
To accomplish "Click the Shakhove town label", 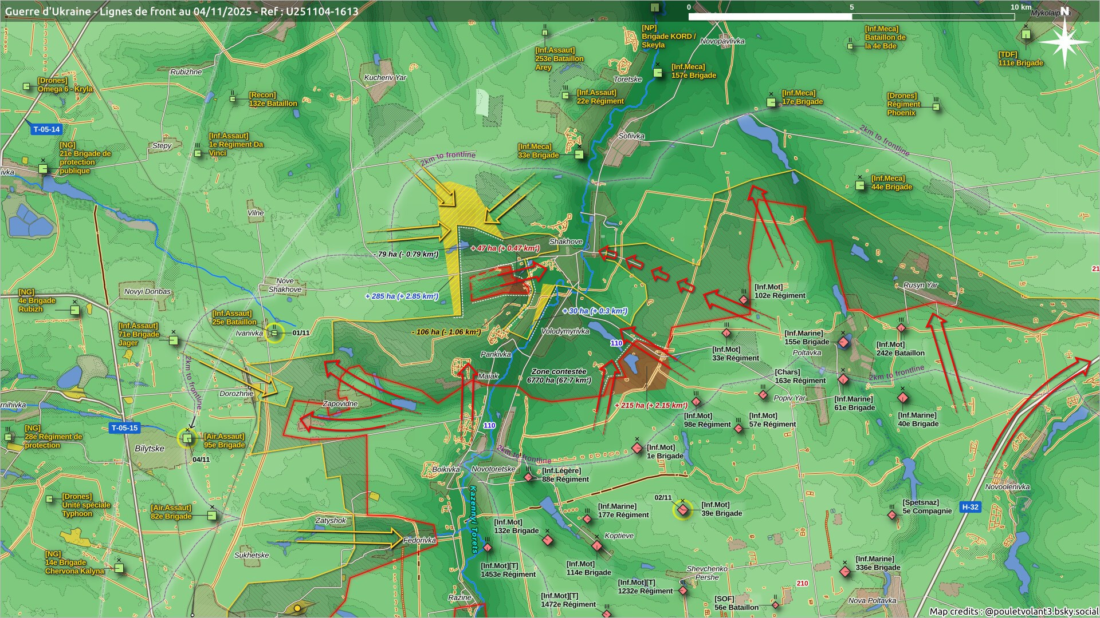I will [565, 241].
